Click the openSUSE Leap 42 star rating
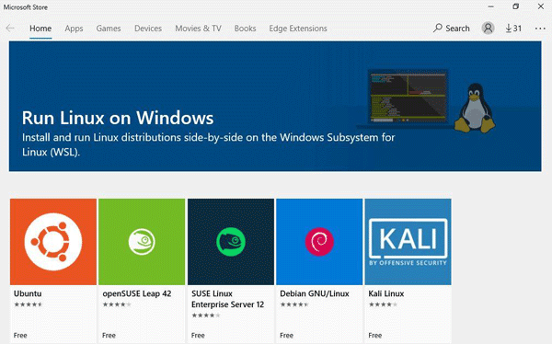Viewport: 552px width, 344px height. click(x=117, y=304)
